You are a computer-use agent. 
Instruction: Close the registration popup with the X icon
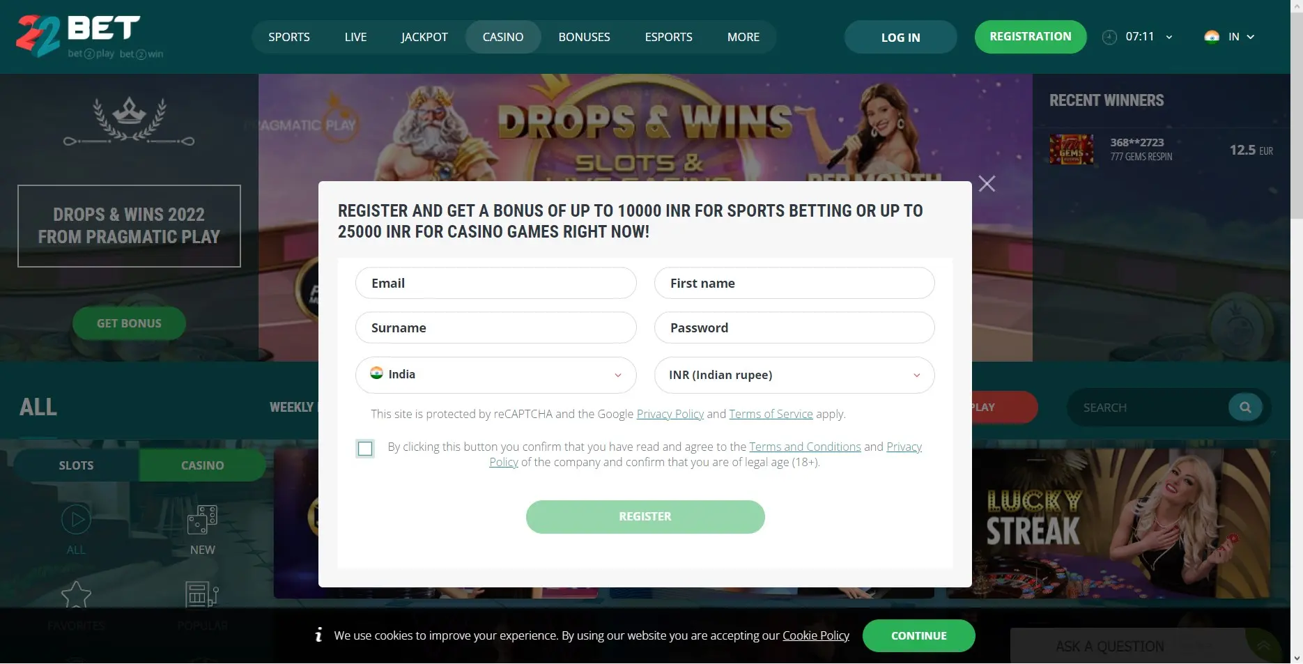tap(987, 184)
